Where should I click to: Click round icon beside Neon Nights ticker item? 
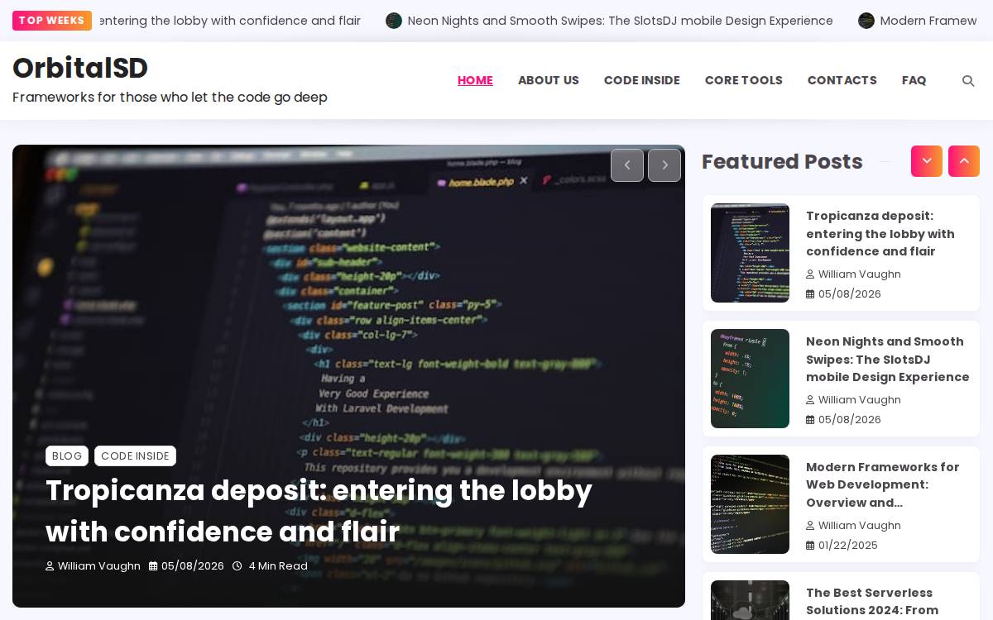coord(394,21)
